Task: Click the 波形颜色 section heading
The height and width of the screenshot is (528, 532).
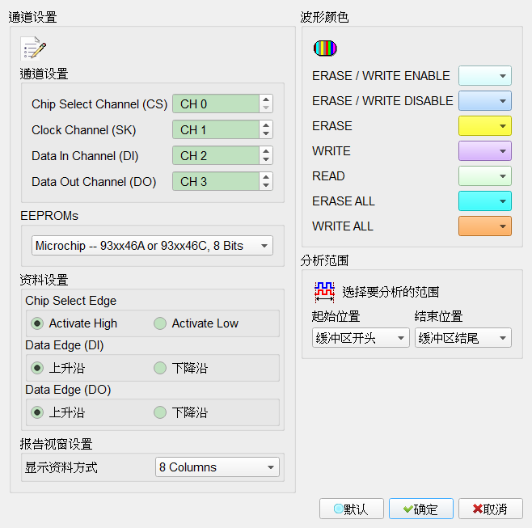Action: point(324,17)
